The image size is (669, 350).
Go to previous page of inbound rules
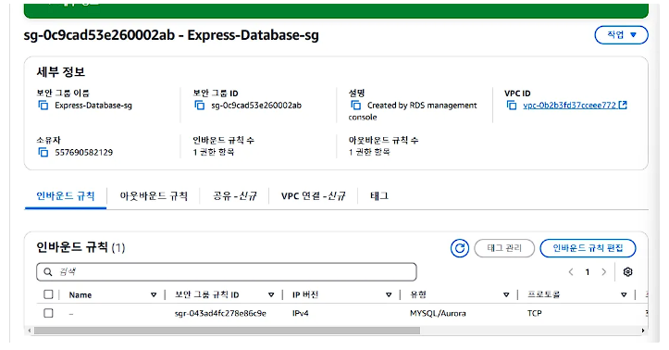(x=570, y=272)
